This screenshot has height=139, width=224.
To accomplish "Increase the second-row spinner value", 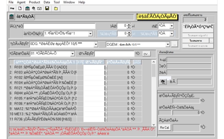I will tap(129, 32).
